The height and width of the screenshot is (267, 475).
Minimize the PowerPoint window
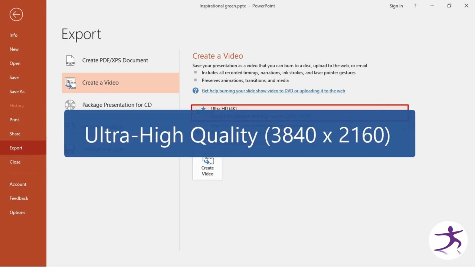coord(432,6)
